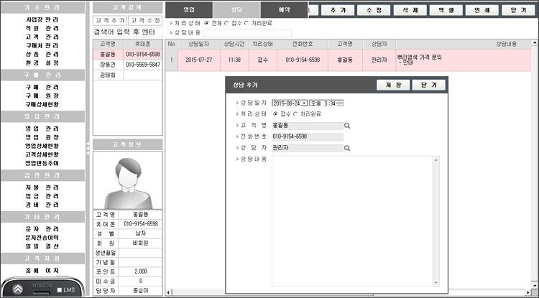Screen dimensions: 539x298
Task: Open 고객 관리 in the left menu
Action: click(42, 35)
